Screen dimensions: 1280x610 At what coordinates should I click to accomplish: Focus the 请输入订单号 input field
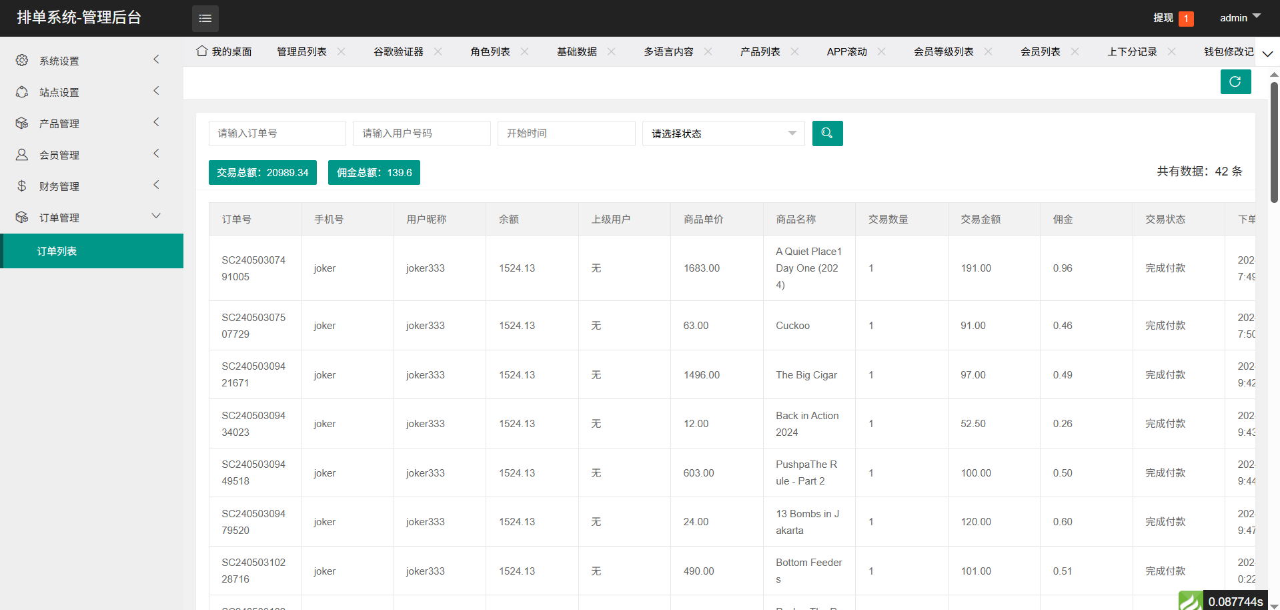coord(277,133)
